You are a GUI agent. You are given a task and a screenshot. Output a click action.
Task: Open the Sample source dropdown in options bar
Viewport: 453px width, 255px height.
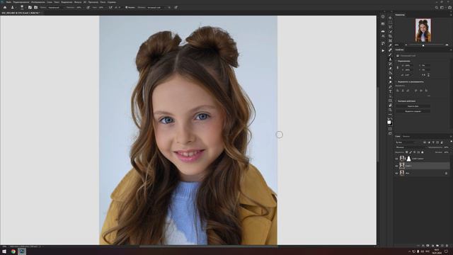(156, 8)
